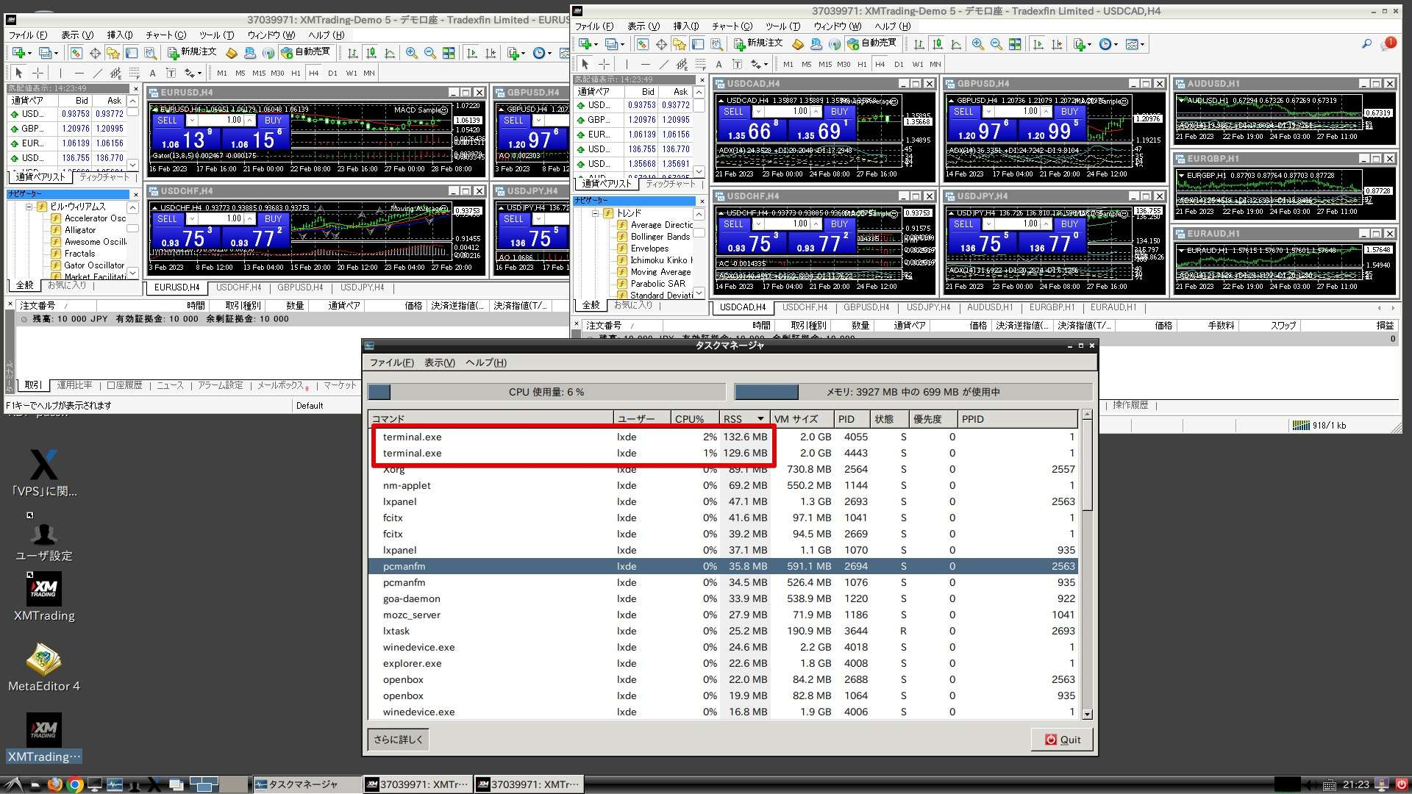Toggle Terminal panel icon in EURUSD window toolbar

[132, 53]
